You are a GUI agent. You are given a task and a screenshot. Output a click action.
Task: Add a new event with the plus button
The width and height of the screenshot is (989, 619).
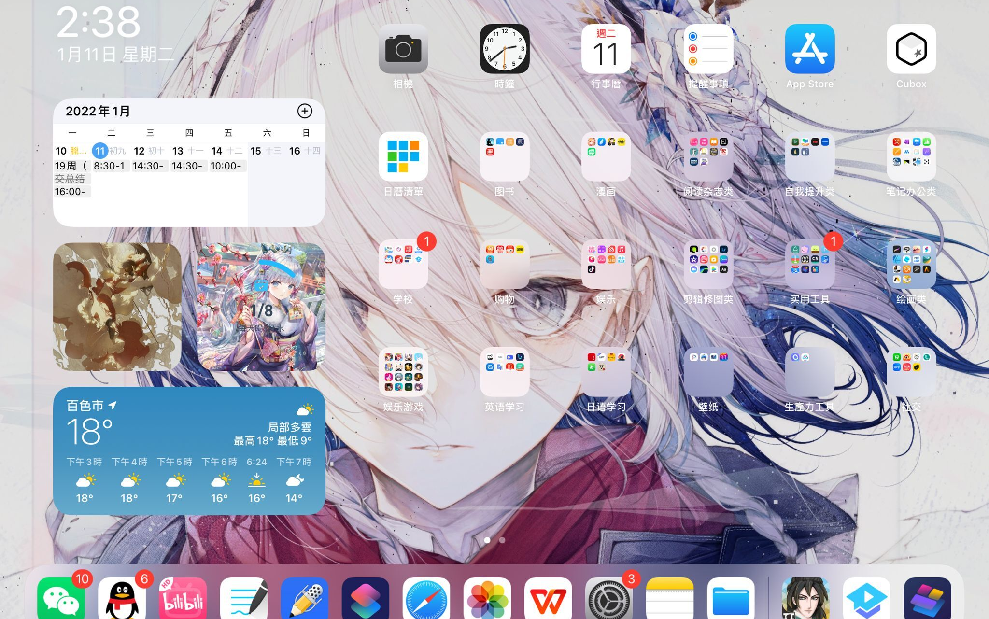click(305, 111)
